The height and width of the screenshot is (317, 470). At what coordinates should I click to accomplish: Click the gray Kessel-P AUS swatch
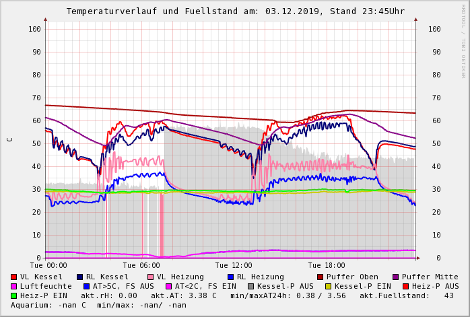coord(250,286)
